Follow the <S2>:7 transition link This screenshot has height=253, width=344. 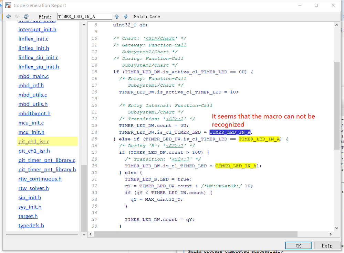[x=180, y=159]
